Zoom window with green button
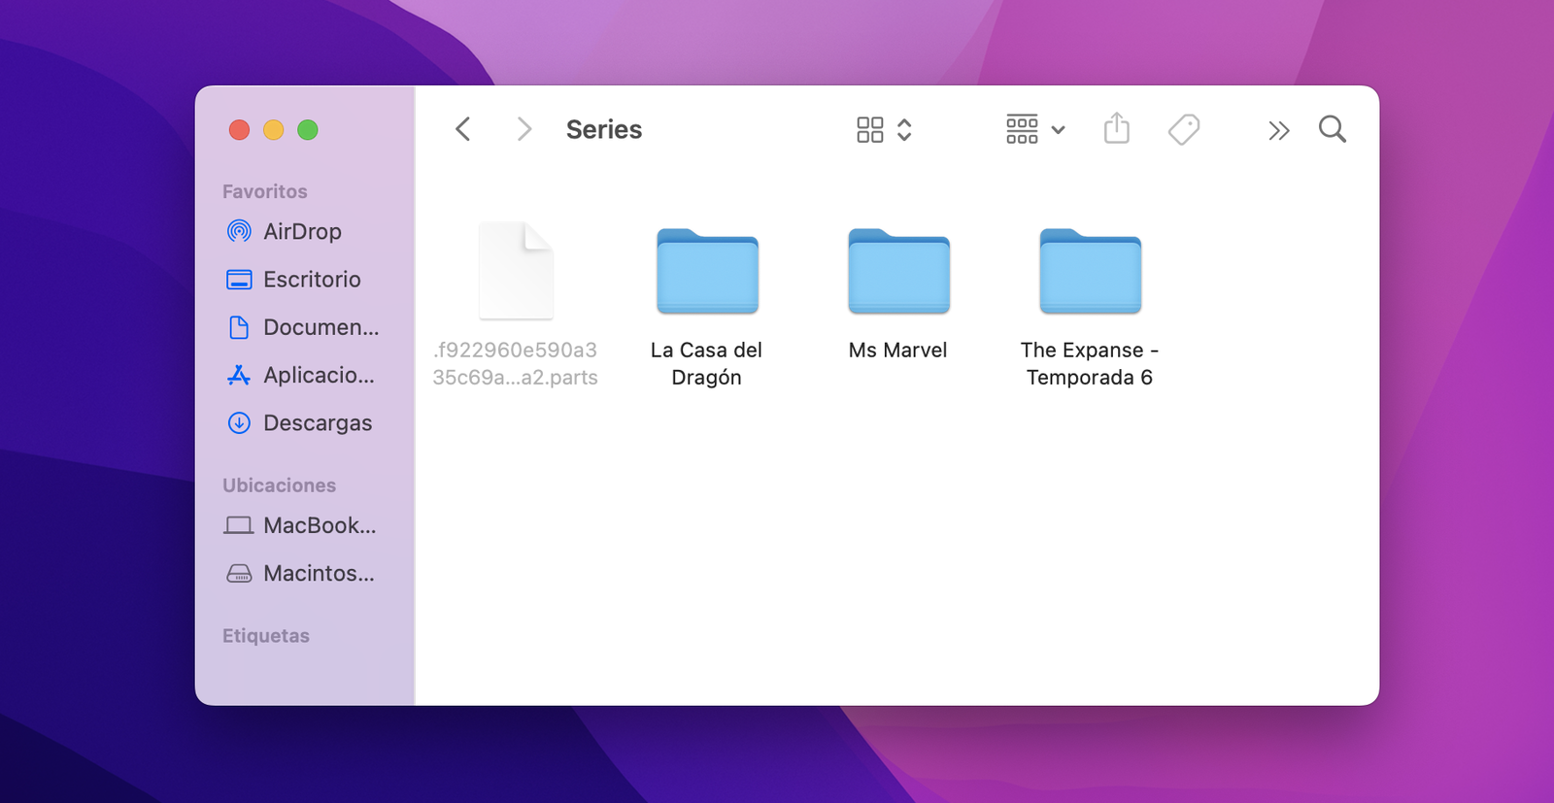This screenshot has width=1554, height=803. coord(308,130)
